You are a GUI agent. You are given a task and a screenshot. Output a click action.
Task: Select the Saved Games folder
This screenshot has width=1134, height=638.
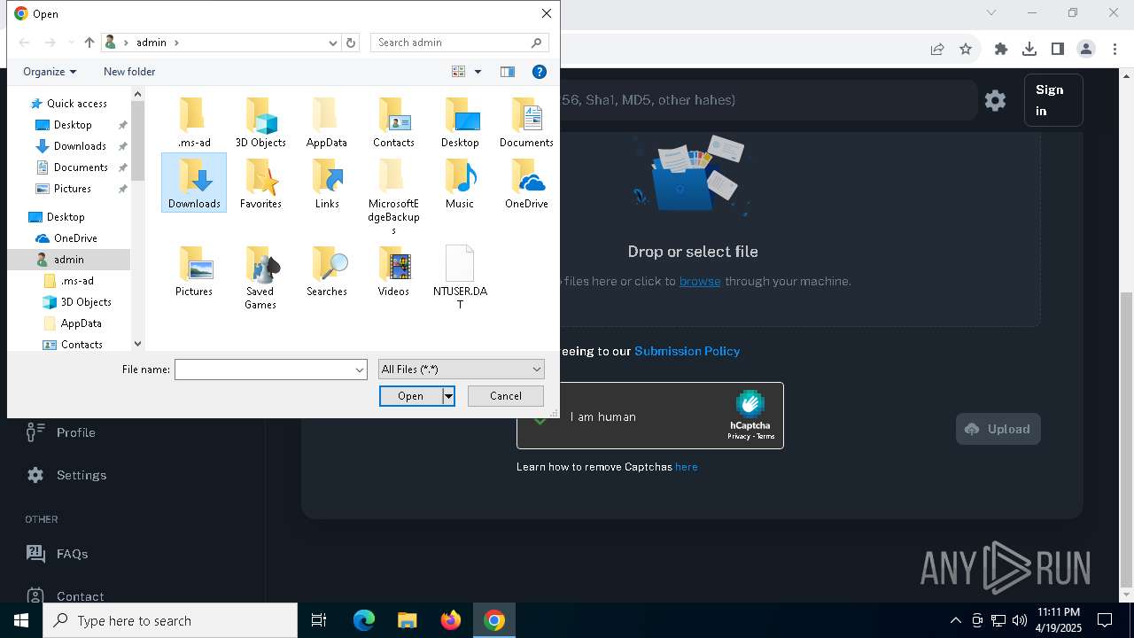[260, 277]
